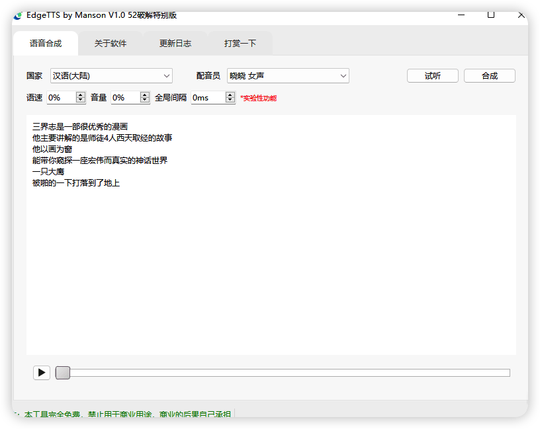Open the 关于软件 tab
Image resolution: width=540 pixels, height=429 pixels.
click(111, 44)
